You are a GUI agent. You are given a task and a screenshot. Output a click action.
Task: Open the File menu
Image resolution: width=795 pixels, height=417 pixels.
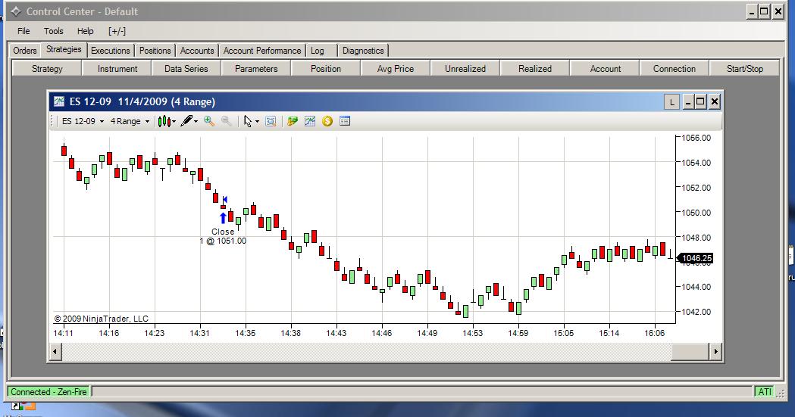[23, 31]
